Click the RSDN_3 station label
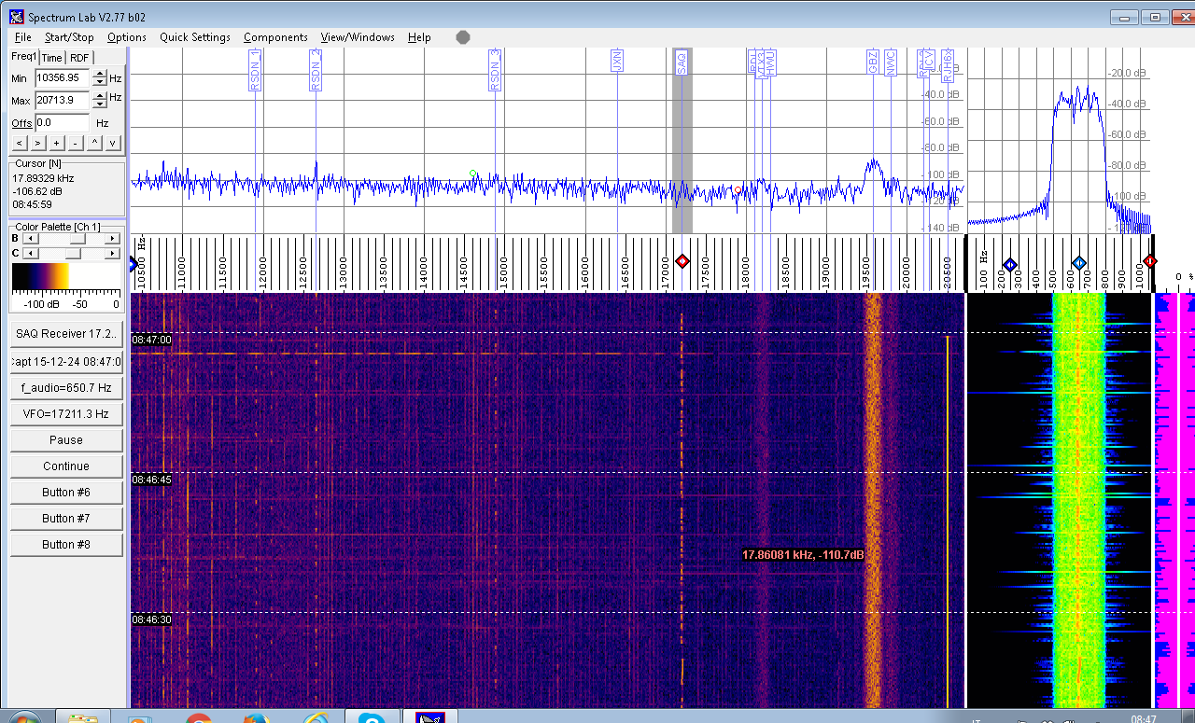Viewport: 1195px width, 723px height. 495,70
